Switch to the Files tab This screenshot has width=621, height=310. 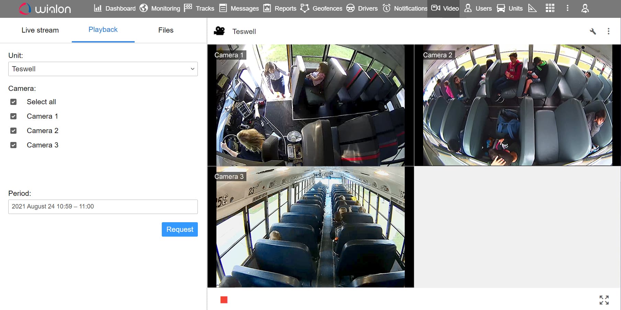click(x=166, y=30)
